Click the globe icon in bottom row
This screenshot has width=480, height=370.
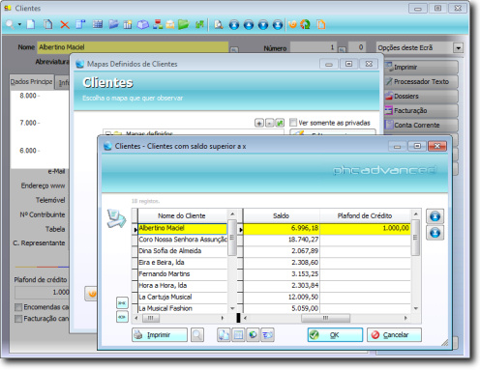(x=253, y=335)
